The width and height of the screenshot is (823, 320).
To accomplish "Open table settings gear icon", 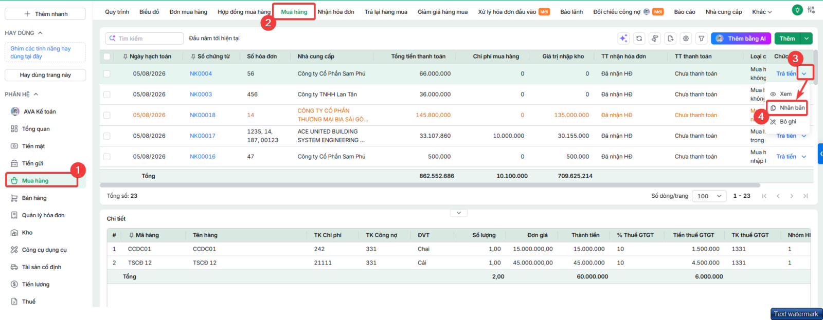I will click(686, 39).
